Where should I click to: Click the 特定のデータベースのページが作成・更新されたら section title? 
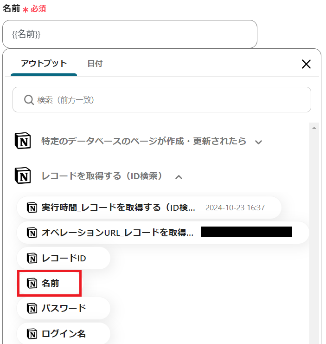point(144,141)
